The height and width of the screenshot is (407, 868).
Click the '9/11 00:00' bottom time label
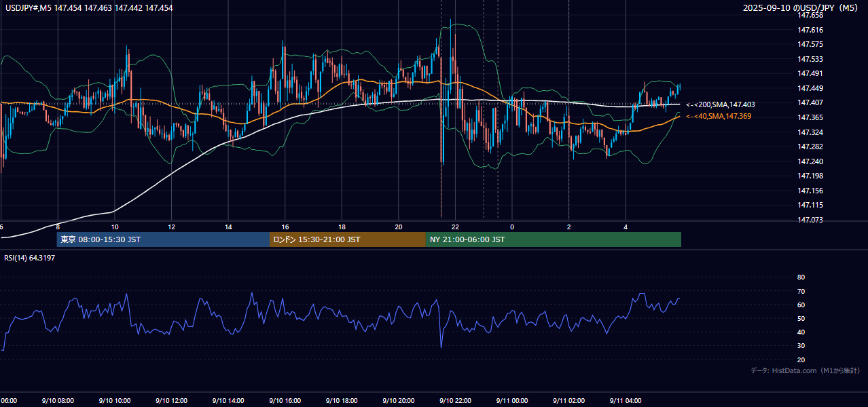[x=512, y=401]
